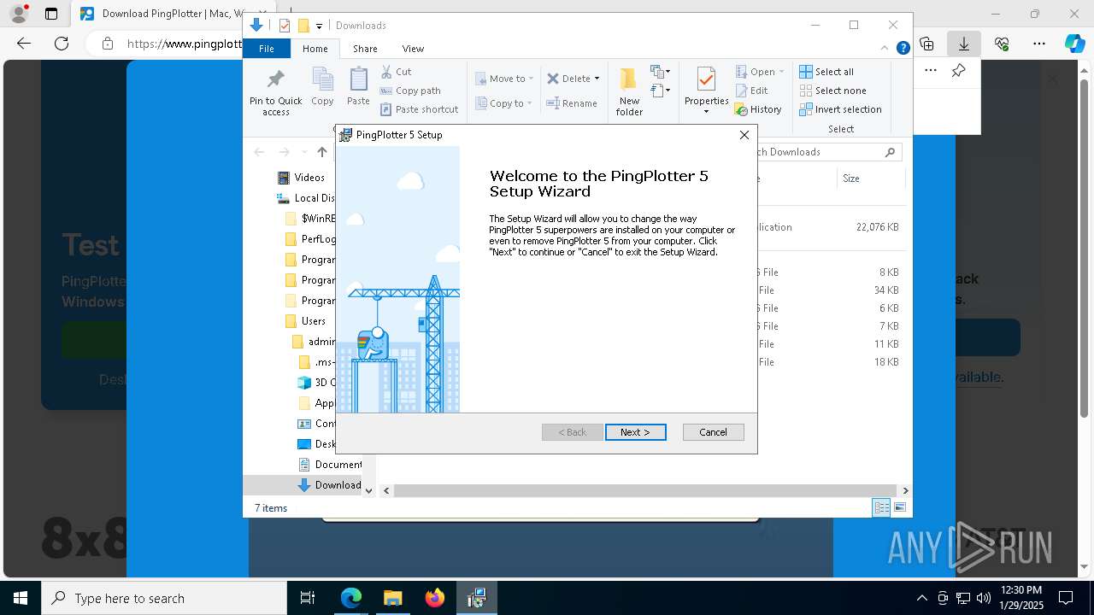Click Paste shortcut in Explorer ribbon

(419, 109)
